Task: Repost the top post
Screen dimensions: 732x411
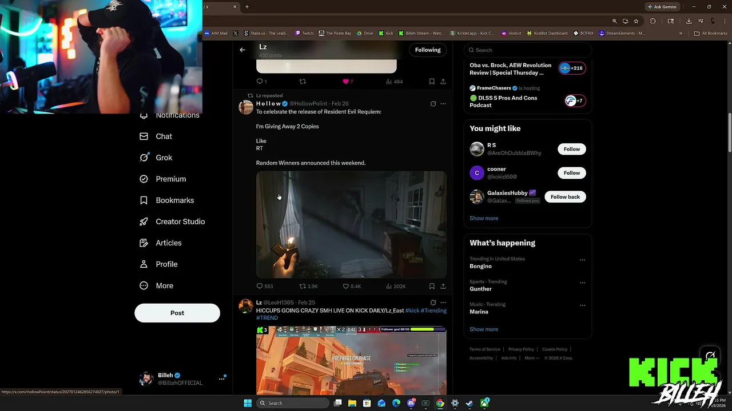Action: point(303,82)
